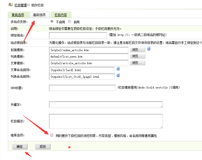Go to 栏目管理 breadcrumb link
Viewport: 202px width, 160px height.
click(20, 5)
